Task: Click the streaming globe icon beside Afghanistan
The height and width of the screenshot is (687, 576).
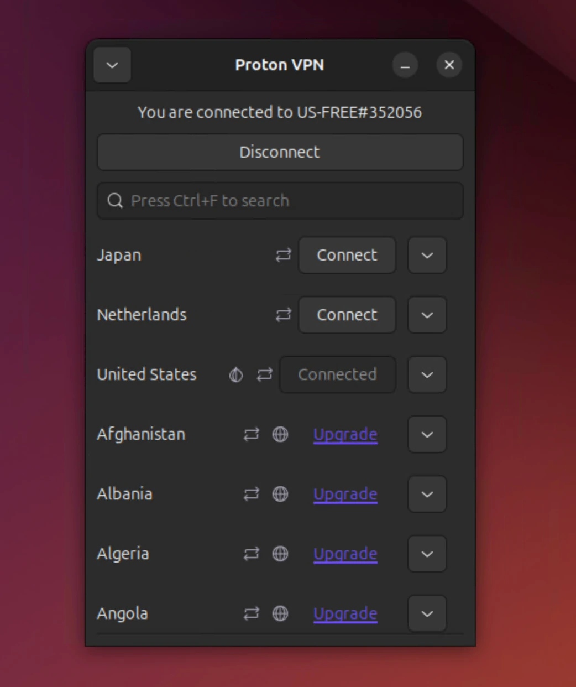Action: click(280, 435)
